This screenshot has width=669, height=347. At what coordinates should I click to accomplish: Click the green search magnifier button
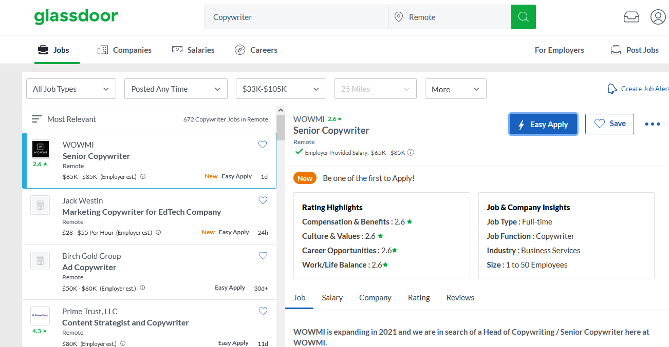point(524,17)
